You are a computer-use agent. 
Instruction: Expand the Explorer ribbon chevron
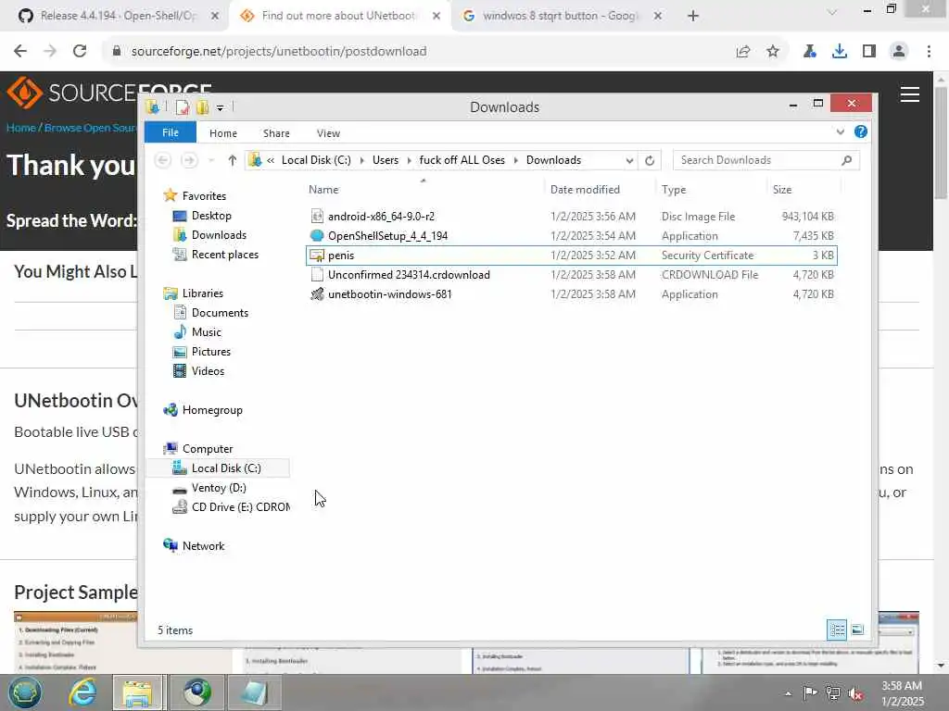tap(840, 131)
